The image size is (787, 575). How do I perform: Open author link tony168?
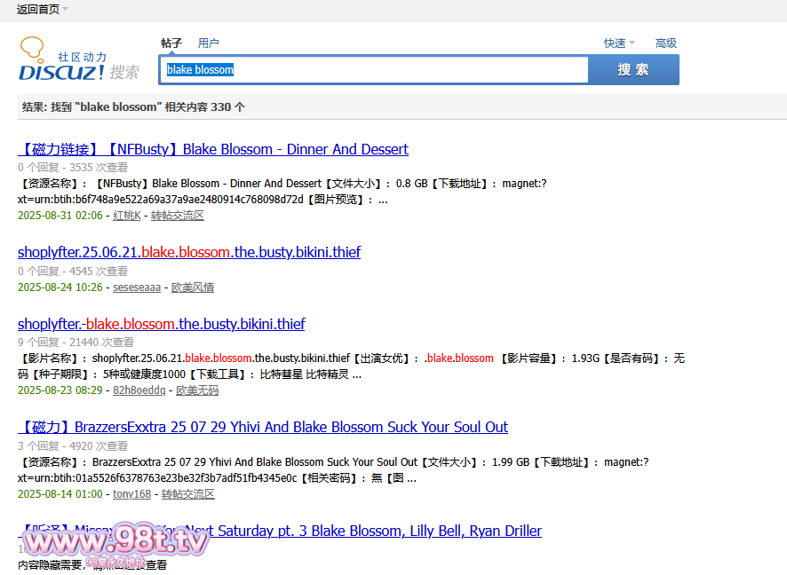click(x=132, y=493)
